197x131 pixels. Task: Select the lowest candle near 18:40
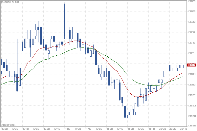(x=125, y=111)
